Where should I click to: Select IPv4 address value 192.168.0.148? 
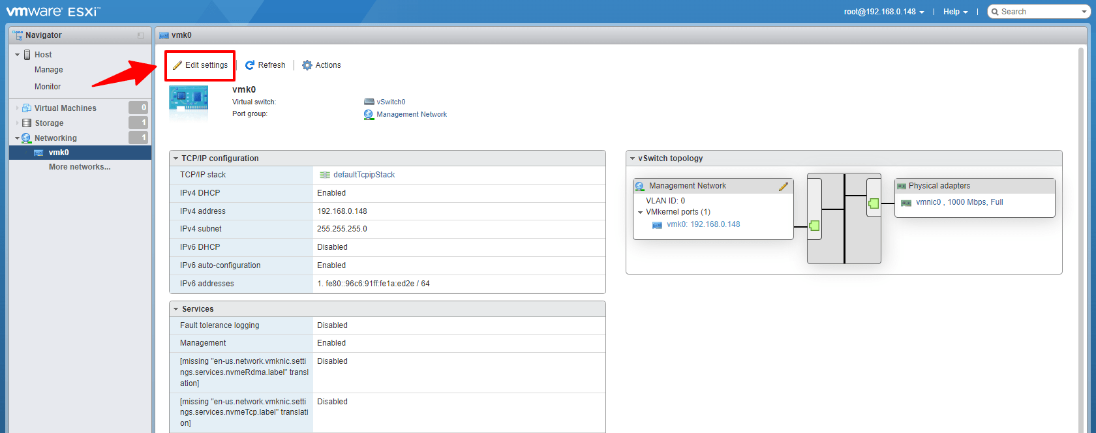(x=342, y=211)
